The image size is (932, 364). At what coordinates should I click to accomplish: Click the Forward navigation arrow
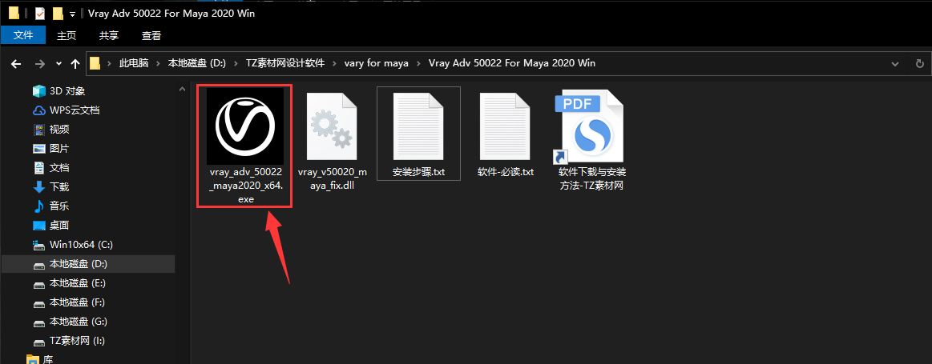(x=39, y=63)
